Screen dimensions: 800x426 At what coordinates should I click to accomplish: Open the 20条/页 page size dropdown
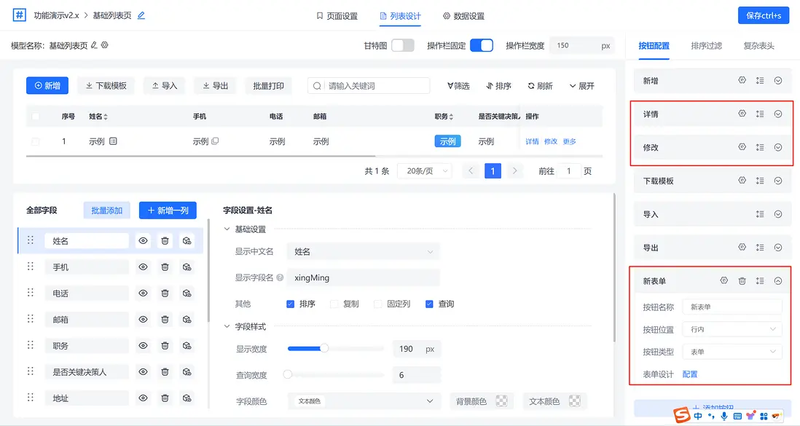[x=425, y=171]
